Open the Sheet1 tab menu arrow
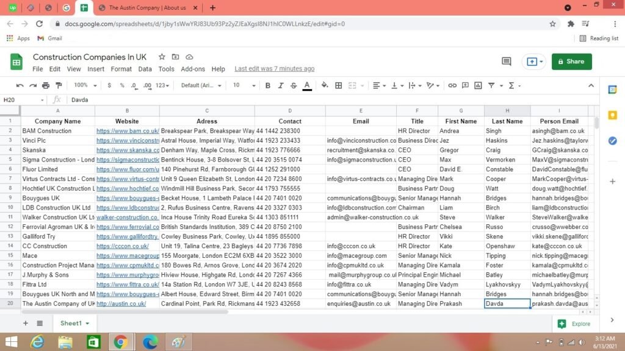The image size is (625, 351). (87, 324)
